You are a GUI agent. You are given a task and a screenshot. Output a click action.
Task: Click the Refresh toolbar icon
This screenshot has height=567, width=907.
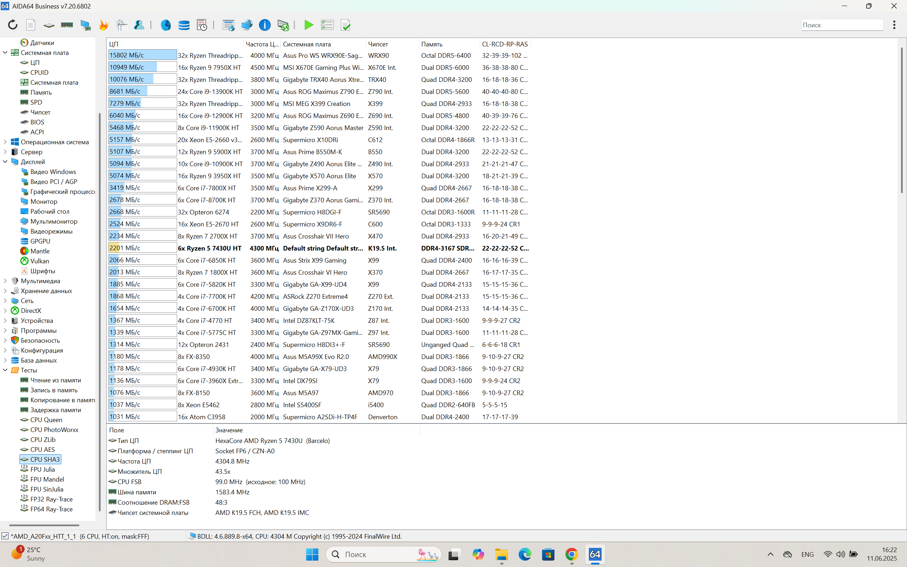(13, 25)
